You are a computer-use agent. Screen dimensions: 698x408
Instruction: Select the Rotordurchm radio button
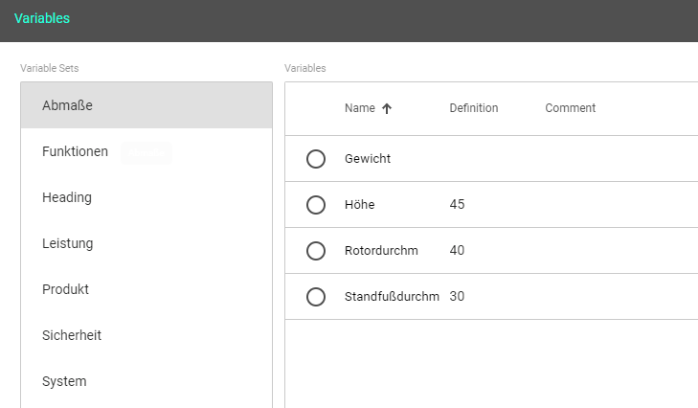(316, 251)
